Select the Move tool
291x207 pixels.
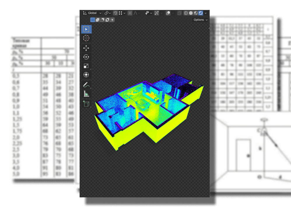point(86,48)
